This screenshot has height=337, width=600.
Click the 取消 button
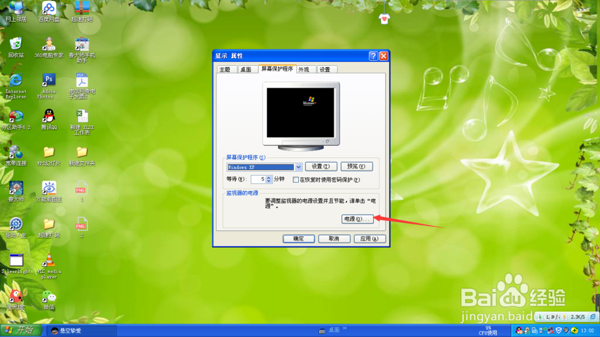click(334, 239)
